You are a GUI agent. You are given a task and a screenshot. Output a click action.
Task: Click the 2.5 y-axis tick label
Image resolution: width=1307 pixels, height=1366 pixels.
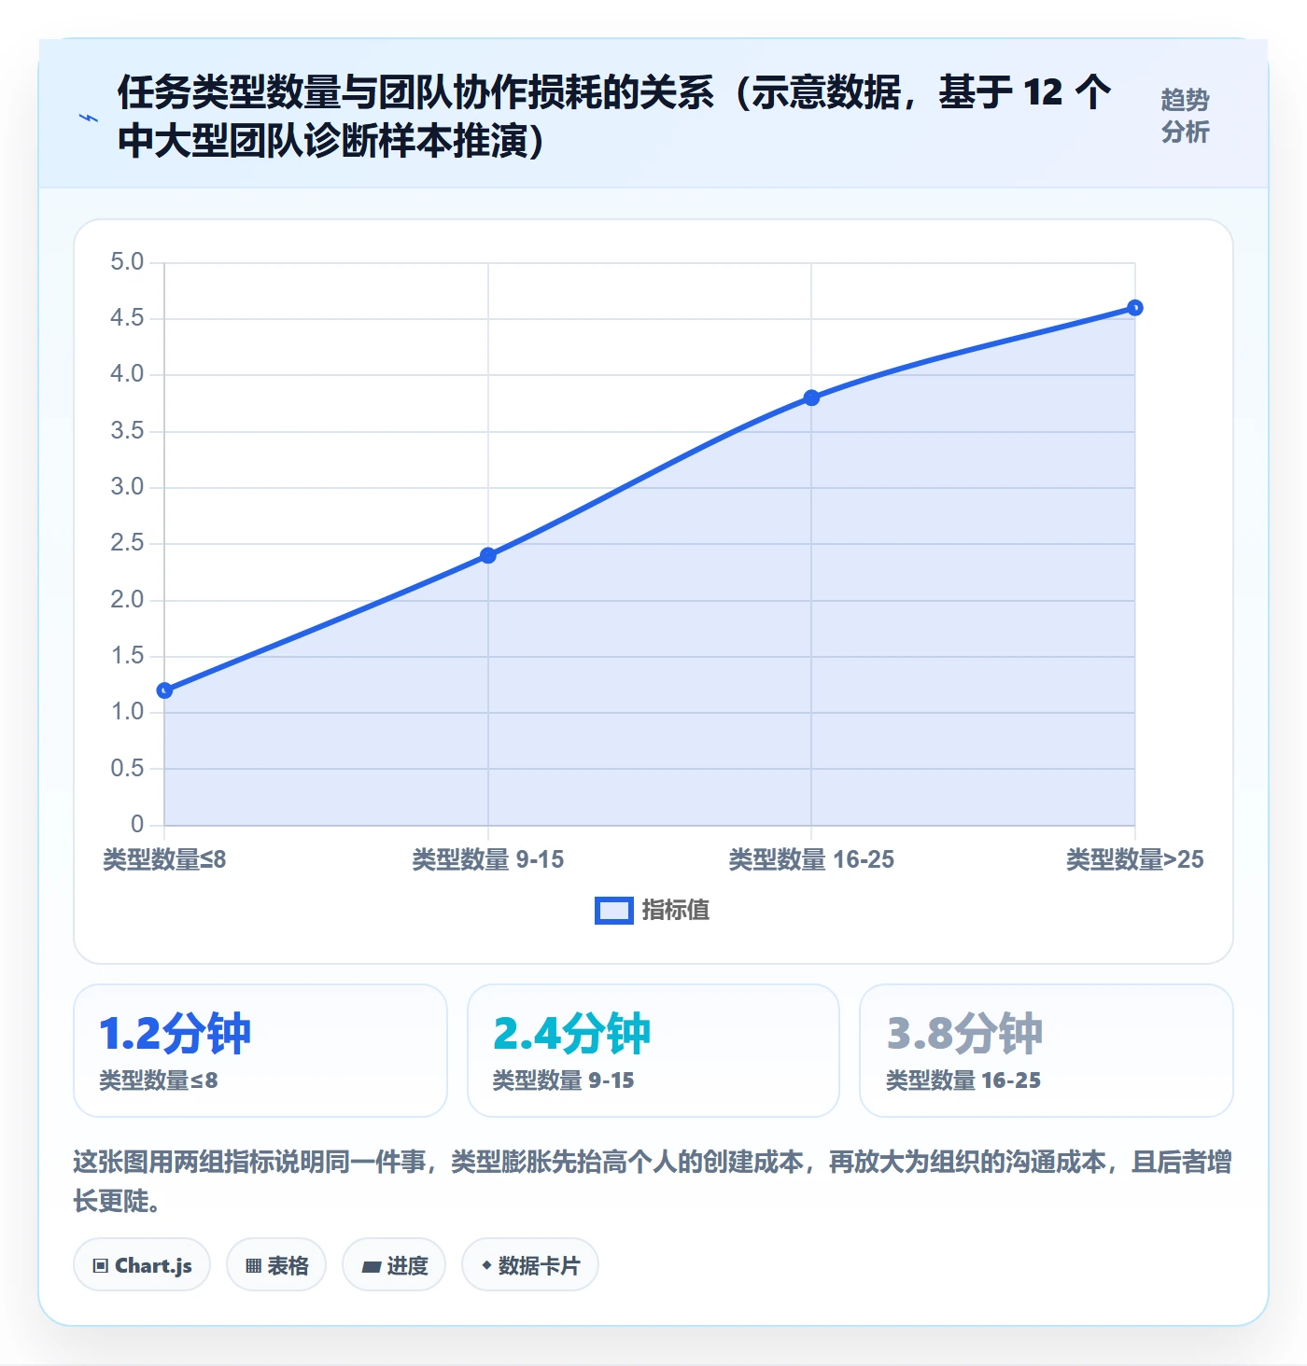point(127,543)
